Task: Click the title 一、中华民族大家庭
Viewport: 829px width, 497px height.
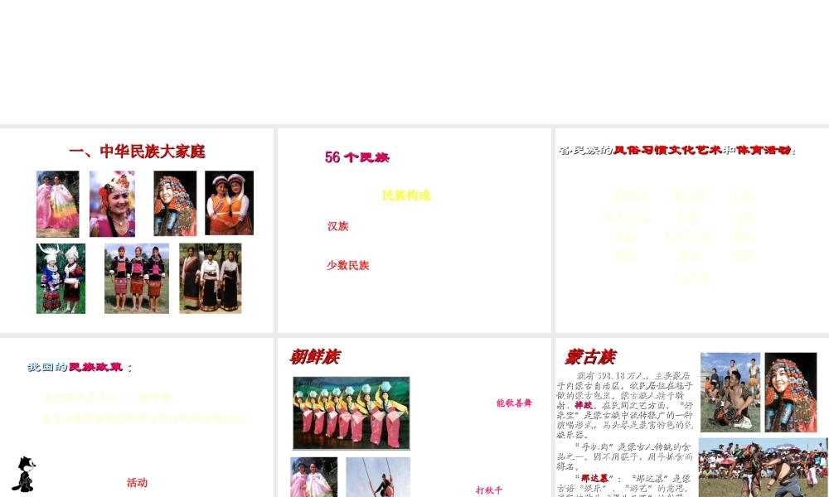Action: [137, 152]
